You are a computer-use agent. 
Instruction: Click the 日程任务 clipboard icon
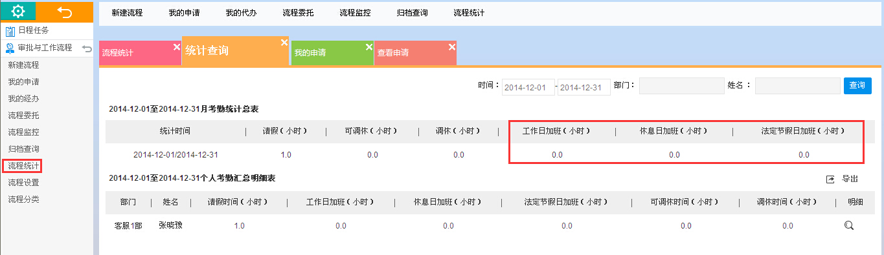(10, 30)
